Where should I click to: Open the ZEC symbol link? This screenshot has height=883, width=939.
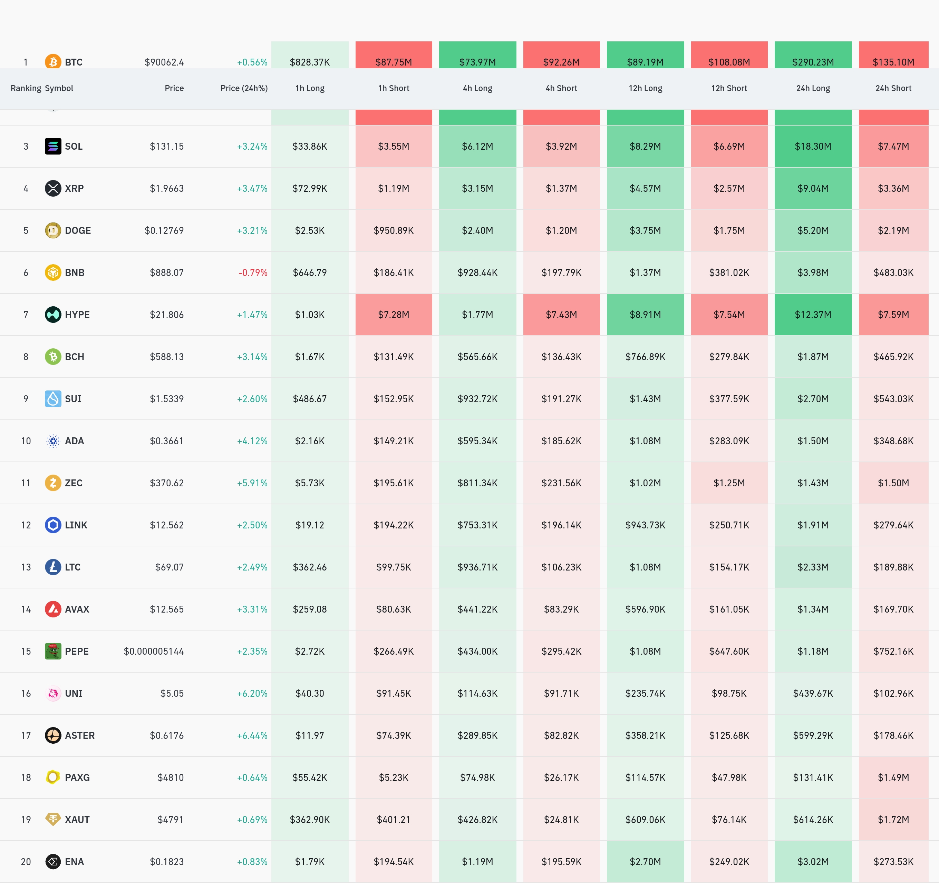pyautogui.click(x=74, y=483)
